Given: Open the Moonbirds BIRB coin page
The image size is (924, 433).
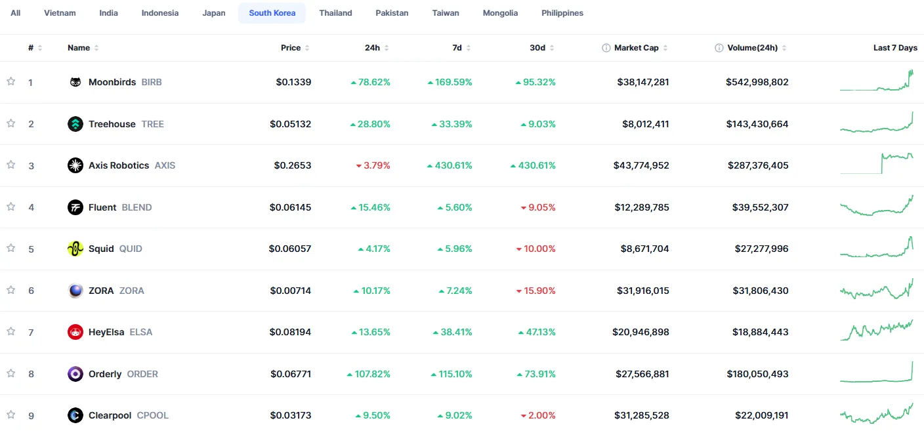Looking at the screenshot, I should pyautogui.click(x=125, y=82).
